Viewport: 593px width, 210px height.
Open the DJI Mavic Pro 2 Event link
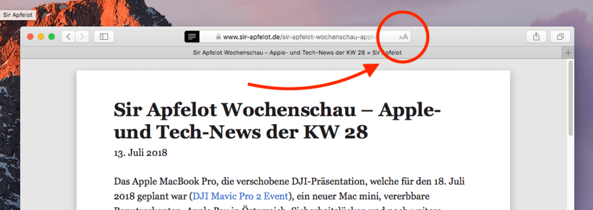tap(241, 196)
